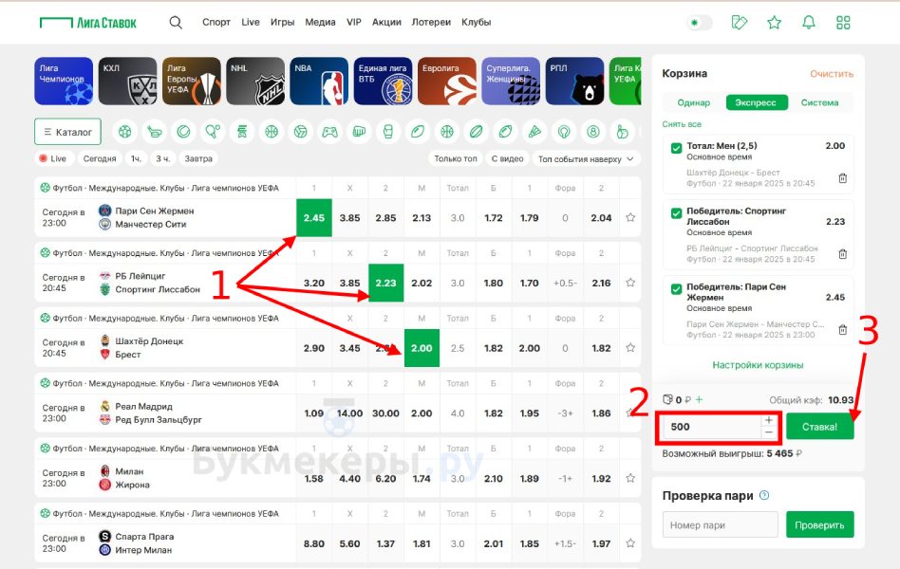Viewport: 900px width, 569px height.
Task: Clear the basket with Очистить
Action: [x=832, y=74]
